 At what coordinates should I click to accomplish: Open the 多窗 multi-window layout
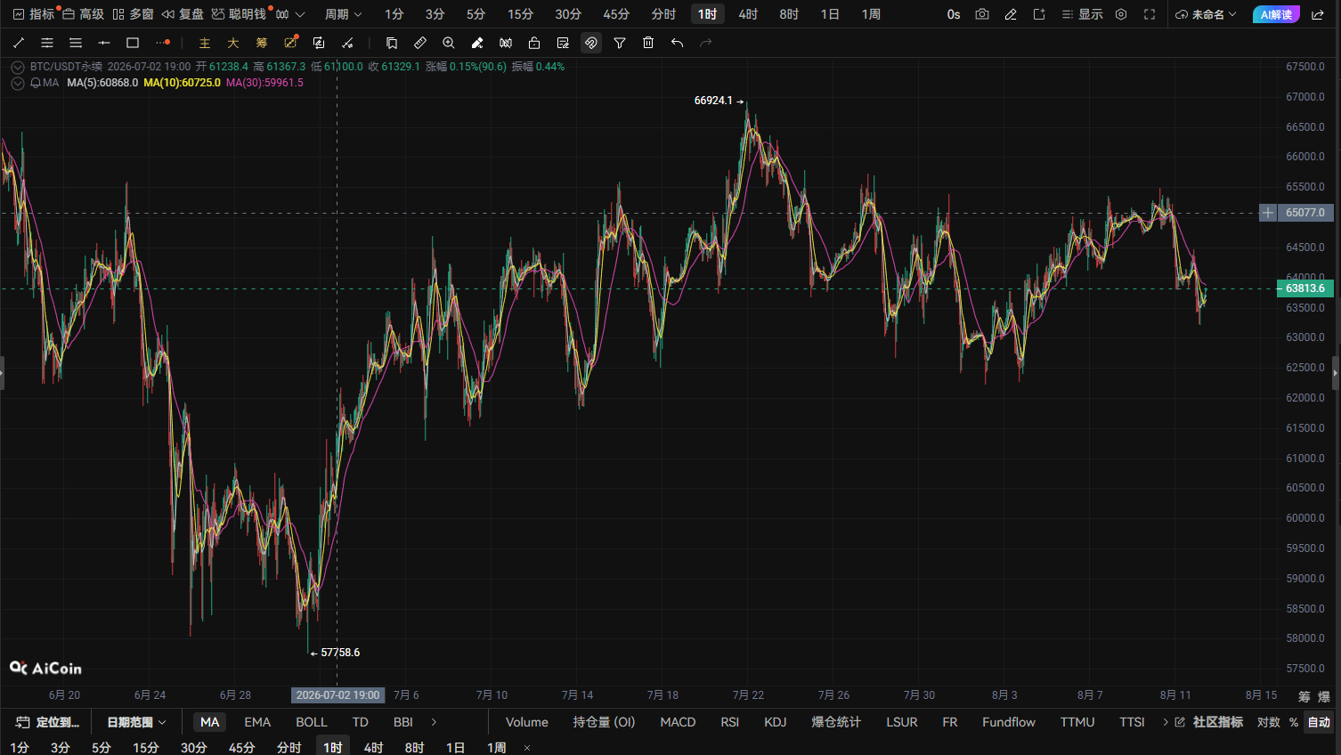(133, 14)
